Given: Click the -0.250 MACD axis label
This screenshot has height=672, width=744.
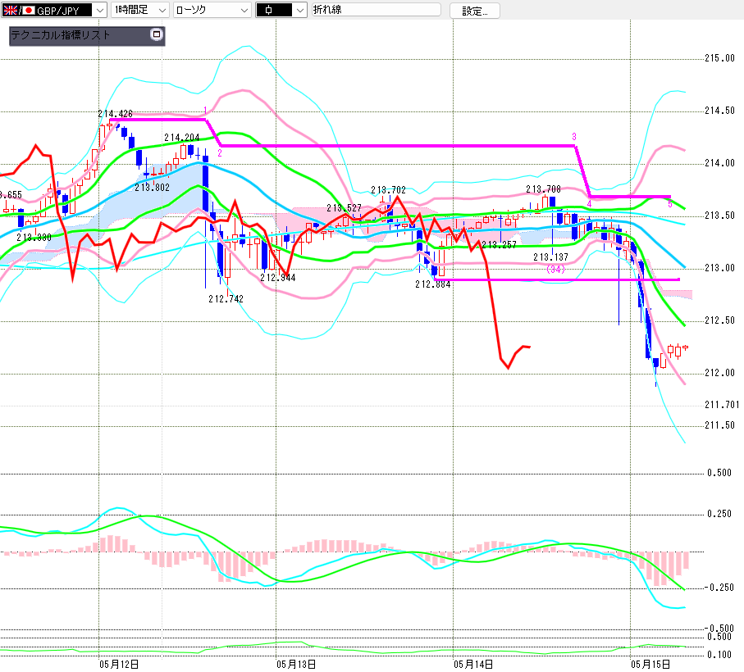Looking at the screenshot, I should [719, 588].
